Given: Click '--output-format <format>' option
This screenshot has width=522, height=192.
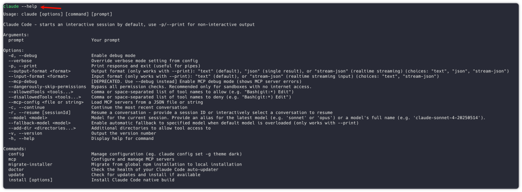Looking at the screenshot, I should pos(40,71).
